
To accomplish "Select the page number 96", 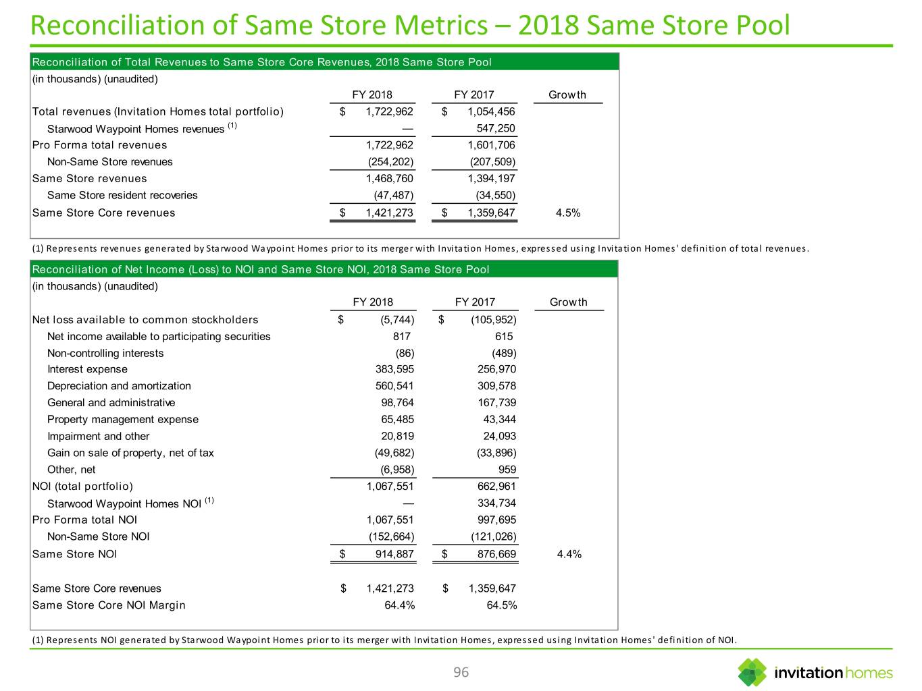I will tap(461, 672).
